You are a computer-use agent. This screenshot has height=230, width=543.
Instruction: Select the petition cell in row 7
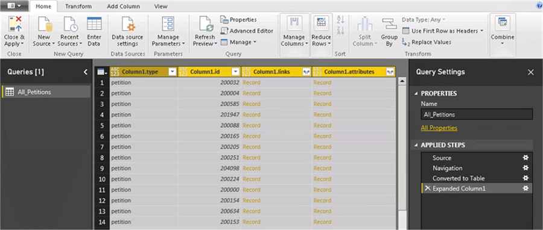click(144, 147)
